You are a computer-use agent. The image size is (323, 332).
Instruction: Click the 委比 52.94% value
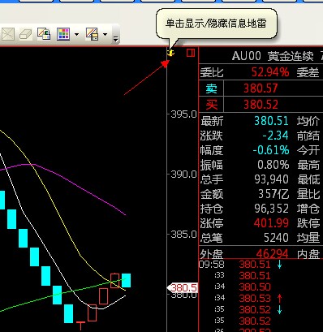click(x=270, y=72)
